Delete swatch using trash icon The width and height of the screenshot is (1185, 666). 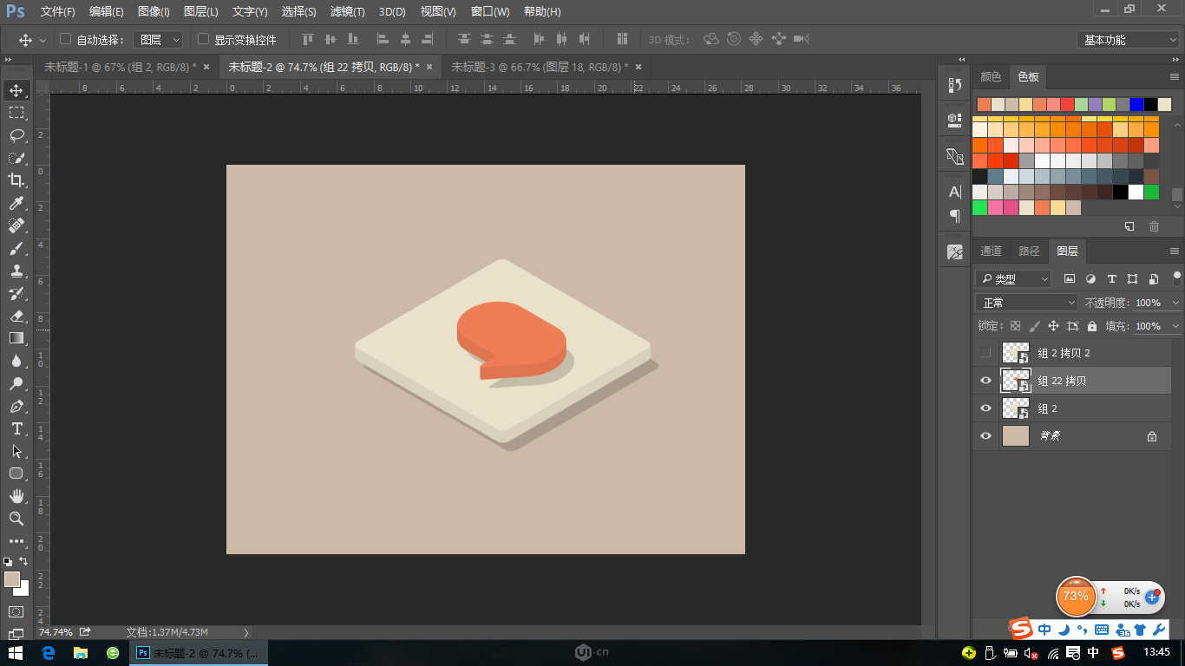coord(1154,226)
